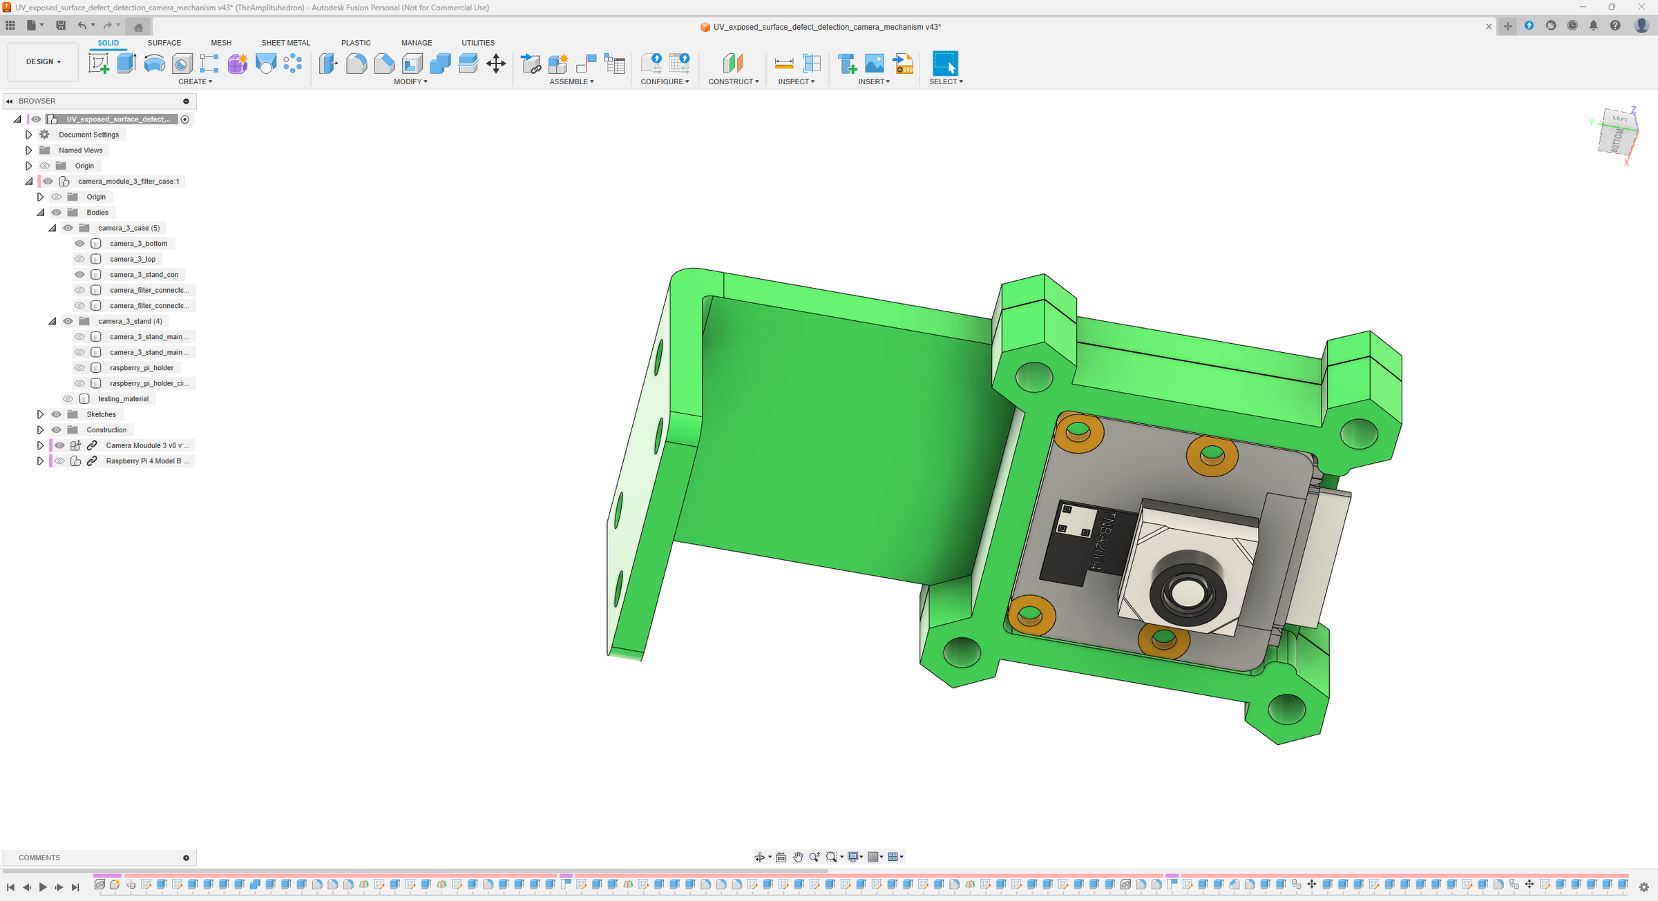The image size is (1658, 901).
Task: Select camera_module_3_filter_case:1 component
Action: tap(128, 182)
